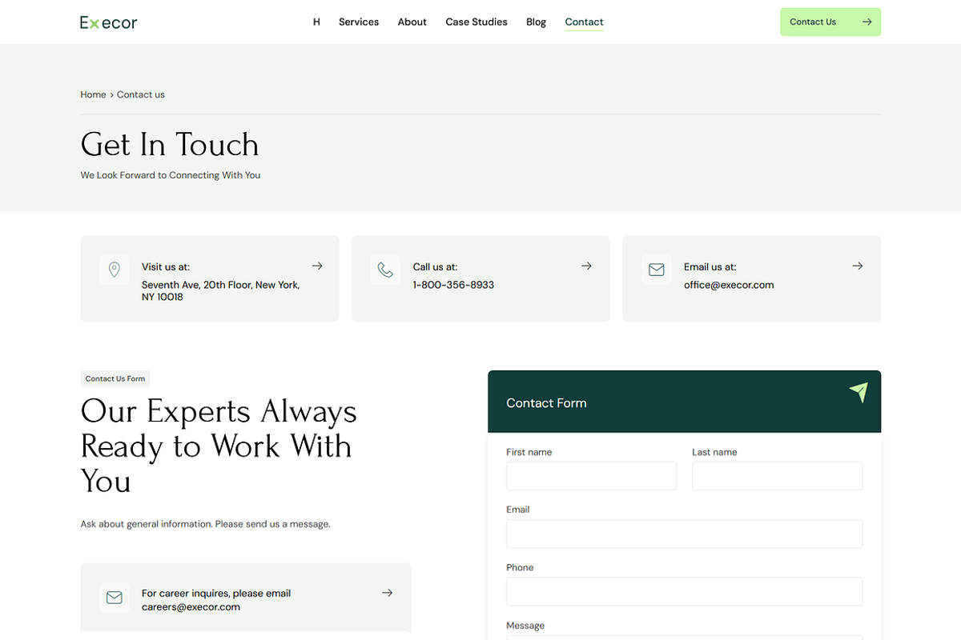Open Case Studies in the navigation
This screenshot has width=961, height=640.
[x=476, y=22]
